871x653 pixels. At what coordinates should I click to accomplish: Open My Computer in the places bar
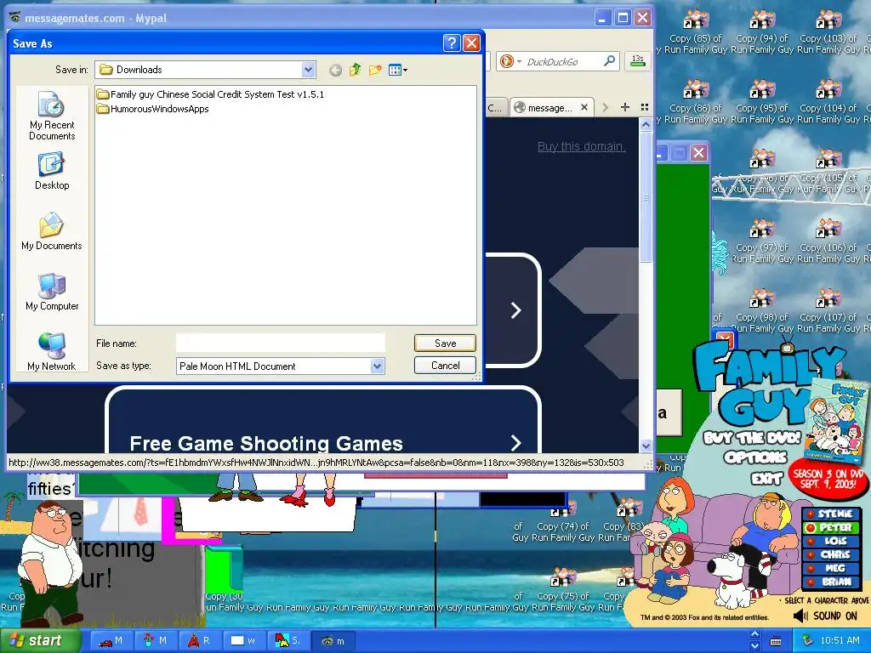(x=52, y=292)
